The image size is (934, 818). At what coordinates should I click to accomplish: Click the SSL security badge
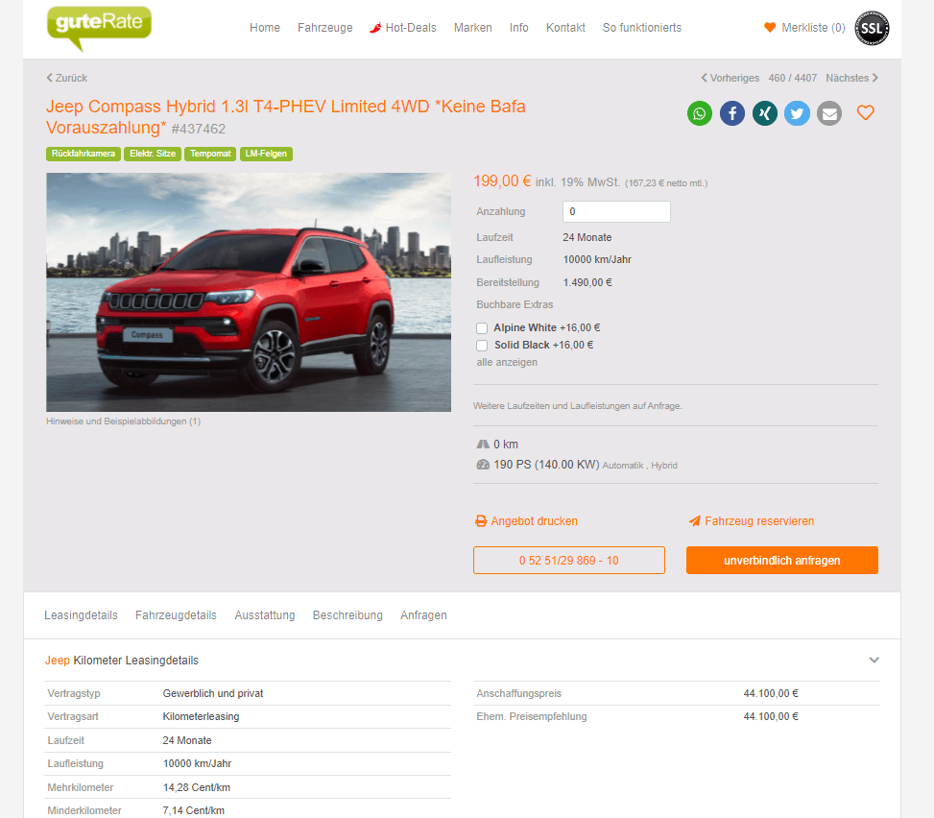coord(872,28)
